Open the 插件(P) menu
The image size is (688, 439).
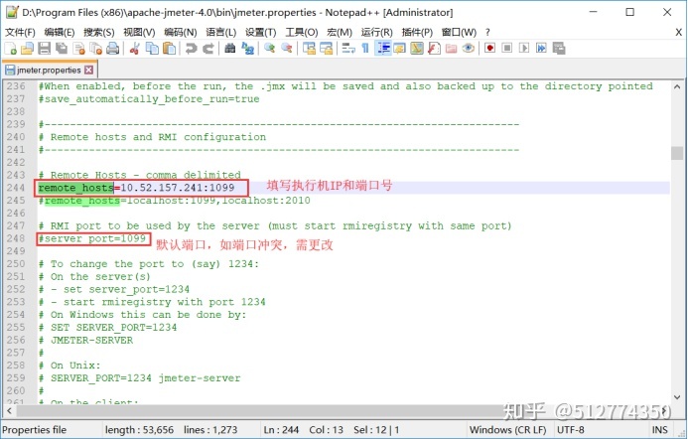pos(417,32)
